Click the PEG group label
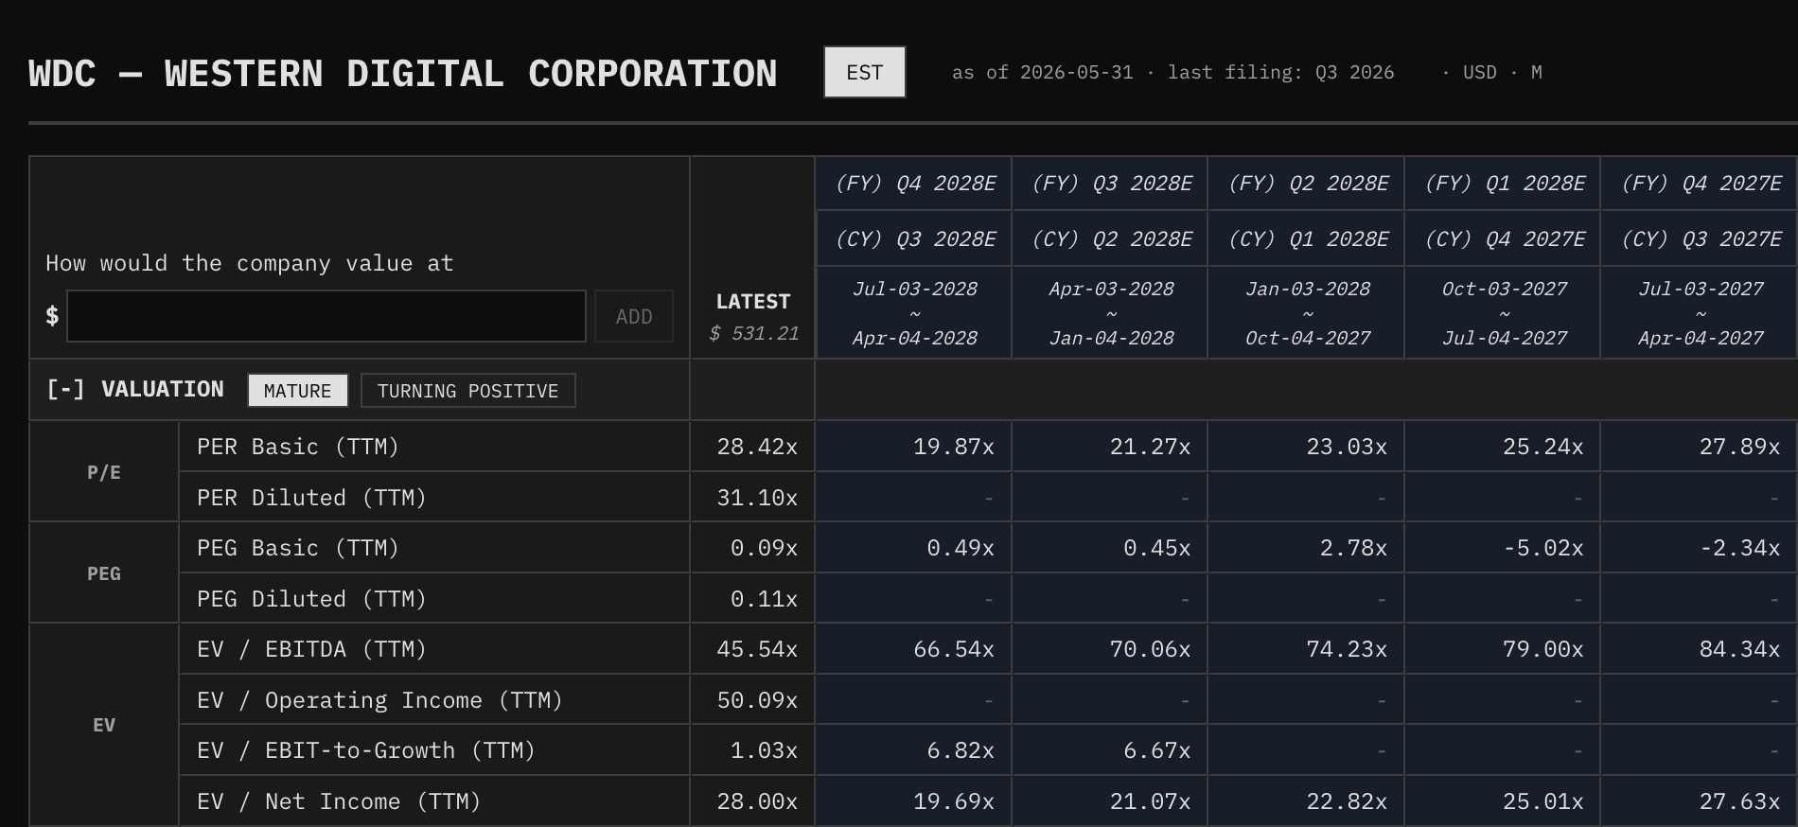The height and width of the screenshot is (827, 1798). click(x=104, y=573)
